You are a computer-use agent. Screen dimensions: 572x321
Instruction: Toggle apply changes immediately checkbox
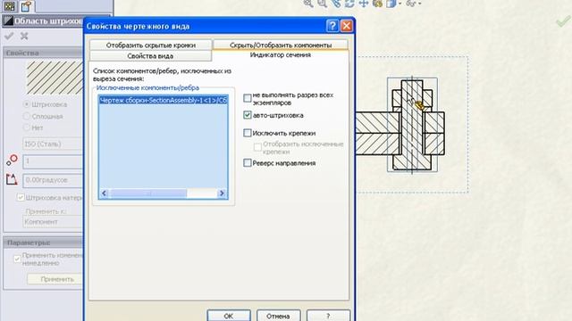tap(17, 259)
